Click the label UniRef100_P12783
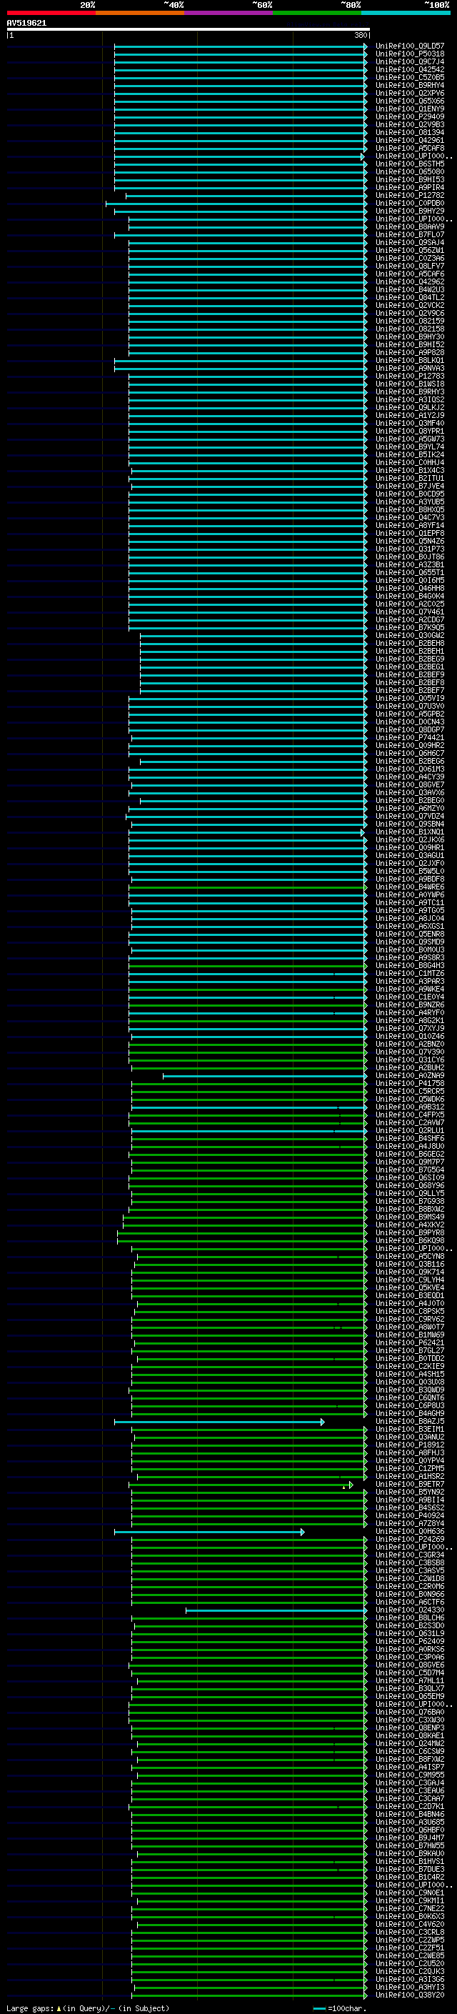The image size is (457, 2014). click(x=410, y=376)
